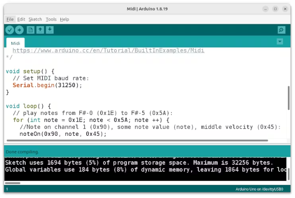Viewport: 295px width, 198px height.
Task: Click the noteOn(0x90, note, 0x45) code line
Action: point(63,134)
